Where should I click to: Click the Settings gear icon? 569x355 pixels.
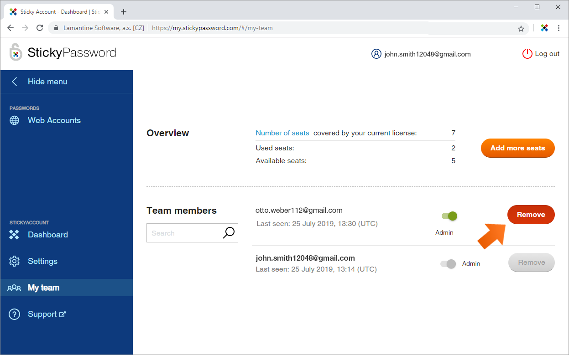point(15,261)
